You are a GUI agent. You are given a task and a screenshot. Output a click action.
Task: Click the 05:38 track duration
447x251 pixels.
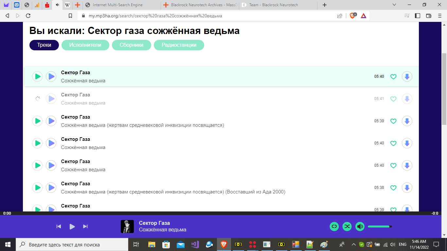pos(379,188)
